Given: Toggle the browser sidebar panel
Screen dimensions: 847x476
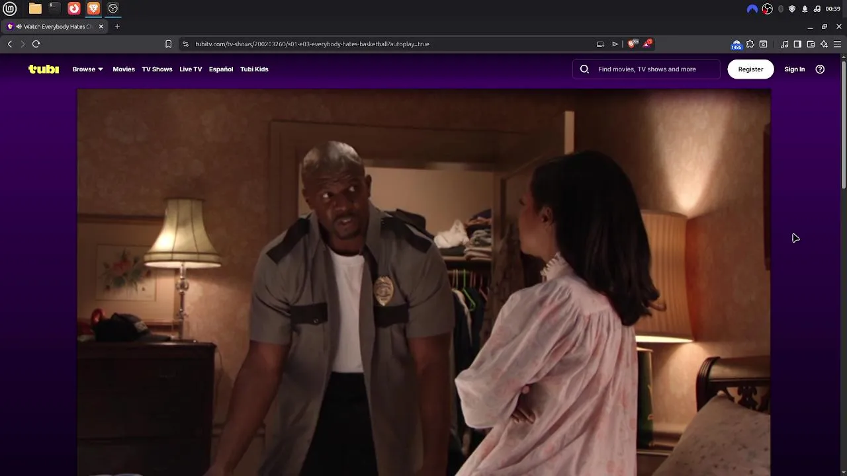Looking at the screenshot, I should click(x=797, y=44).
